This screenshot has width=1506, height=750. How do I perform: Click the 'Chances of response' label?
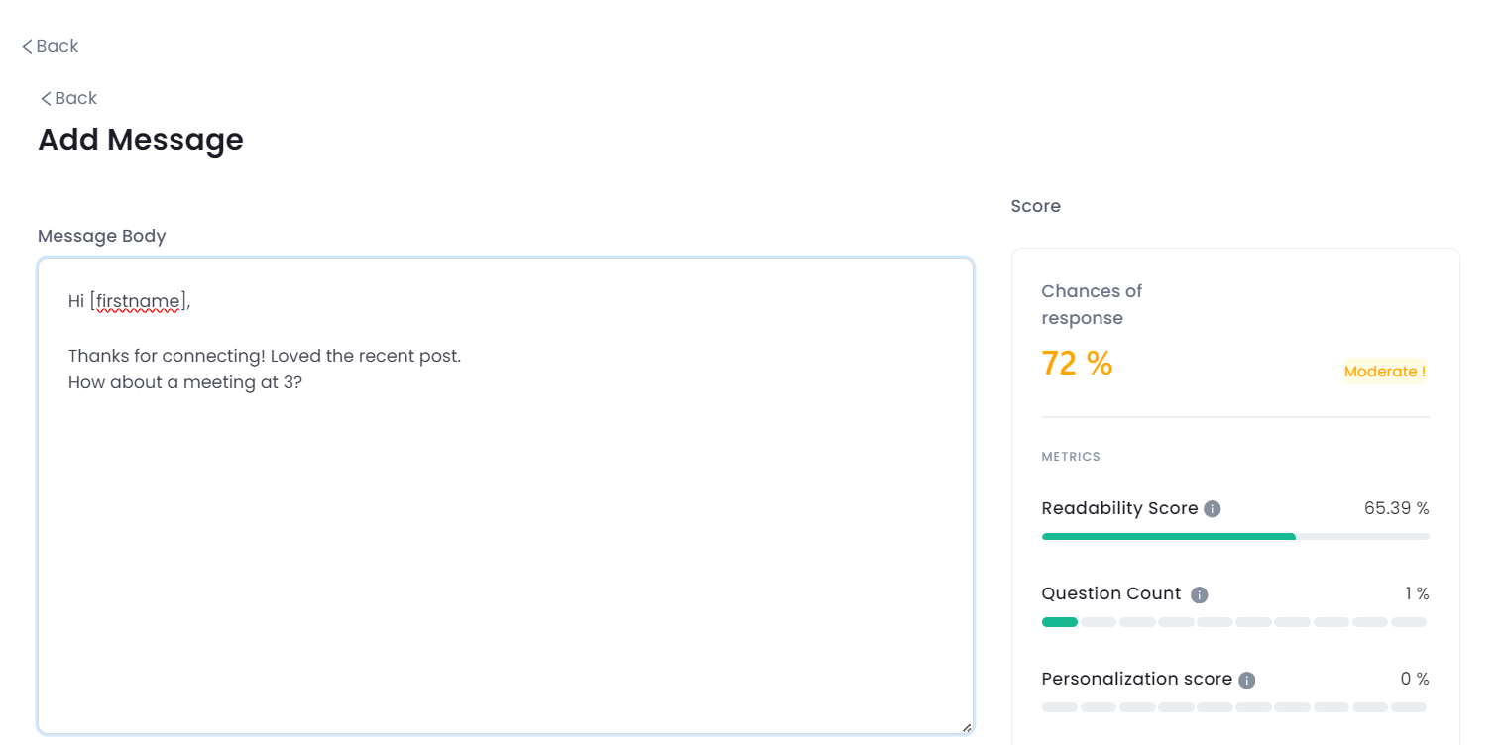[x=1091, y=304]
